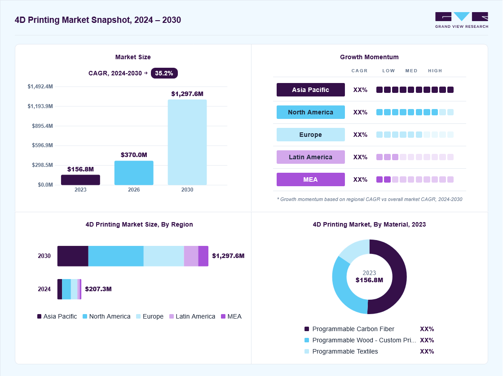
Task: Click the $207.3M value for 2024
Action: coord(98,289)
